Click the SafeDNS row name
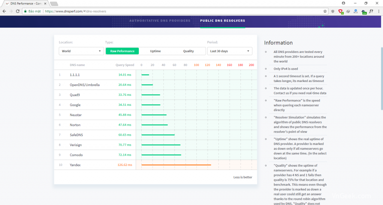 point(76,135)
